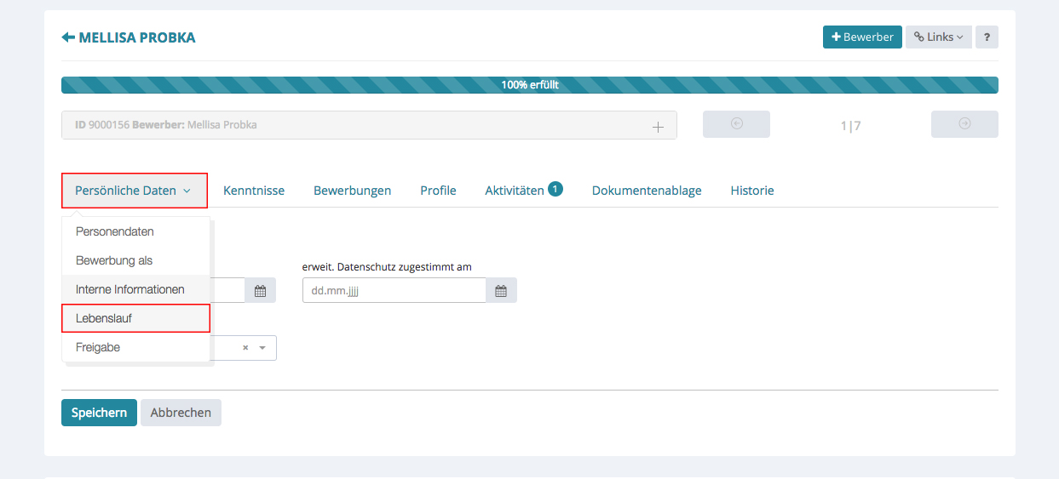Choose Personendaten in the dropdown menu
The height and width of the screenshot is (479, 1059).
[x=115, y=231]
